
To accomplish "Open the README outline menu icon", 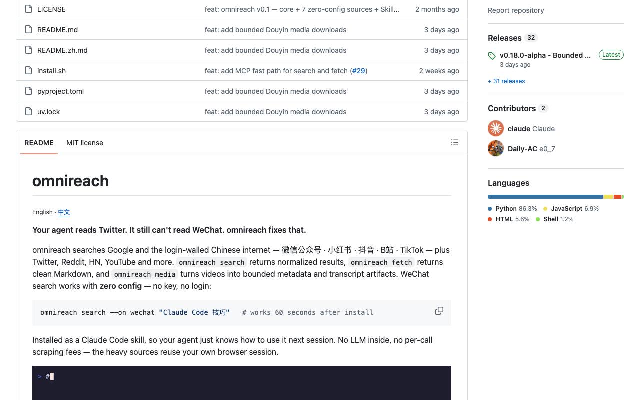I will coord(455,142).
